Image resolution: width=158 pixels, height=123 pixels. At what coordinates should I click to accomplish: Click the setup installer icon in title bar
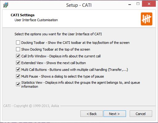[x=6, y=5]
